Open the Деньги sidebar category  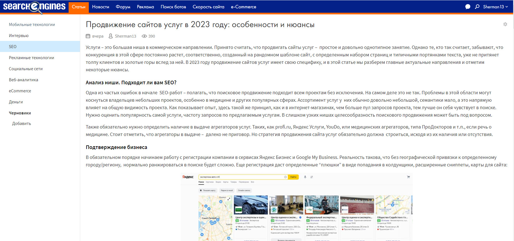[x=16, y=102]
